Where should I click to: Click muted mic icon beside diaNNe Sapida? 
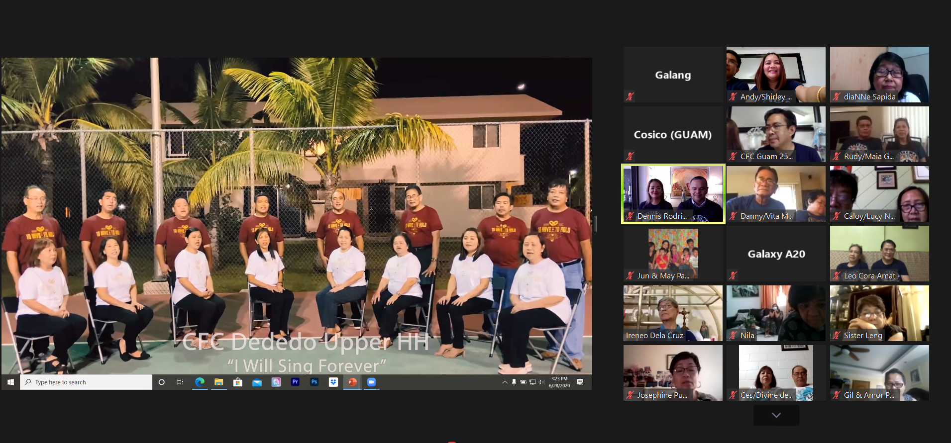click(x=837, y=96)
